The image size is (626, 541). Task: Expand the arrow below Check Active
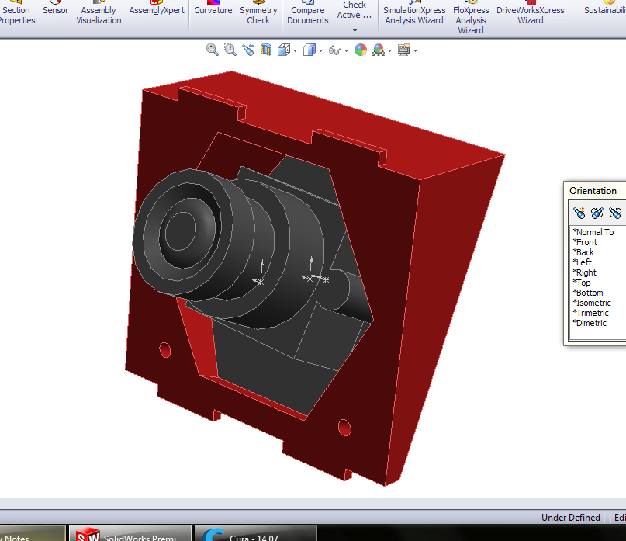pyautogui.click(x=355, y=30)
